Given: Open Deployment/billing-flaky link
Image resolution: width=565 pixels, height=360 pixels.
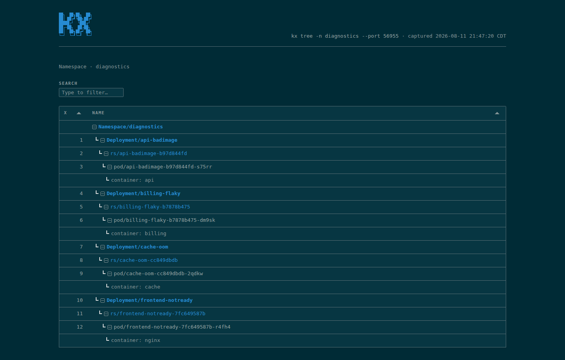Looking at the screenshot, I should click(x=144, y=194).
